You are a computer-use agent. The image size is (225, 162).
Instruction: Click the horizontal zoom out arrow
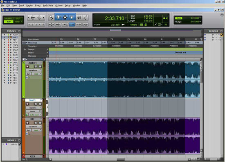pyautogui.click(x=29, y=18)
